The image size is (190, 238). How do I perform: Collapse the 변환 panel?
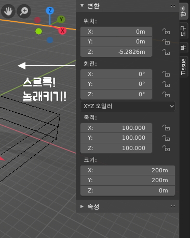[82, 6]
